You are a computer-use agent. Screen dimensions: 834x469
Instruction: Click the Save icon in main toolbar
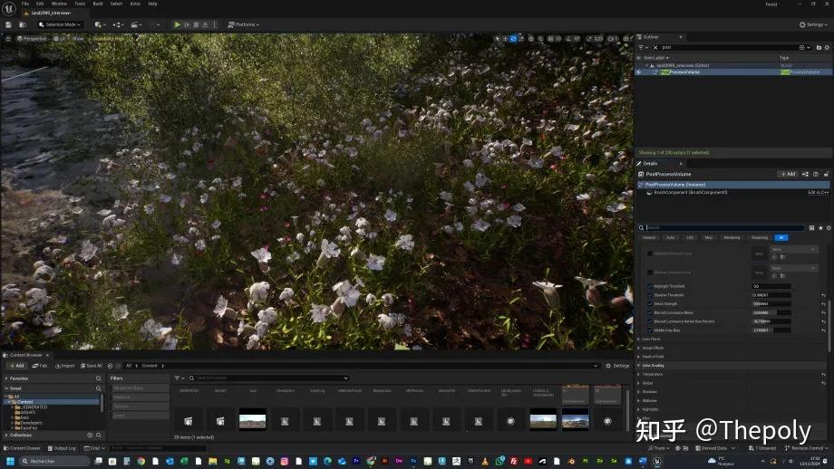[8, 24]
